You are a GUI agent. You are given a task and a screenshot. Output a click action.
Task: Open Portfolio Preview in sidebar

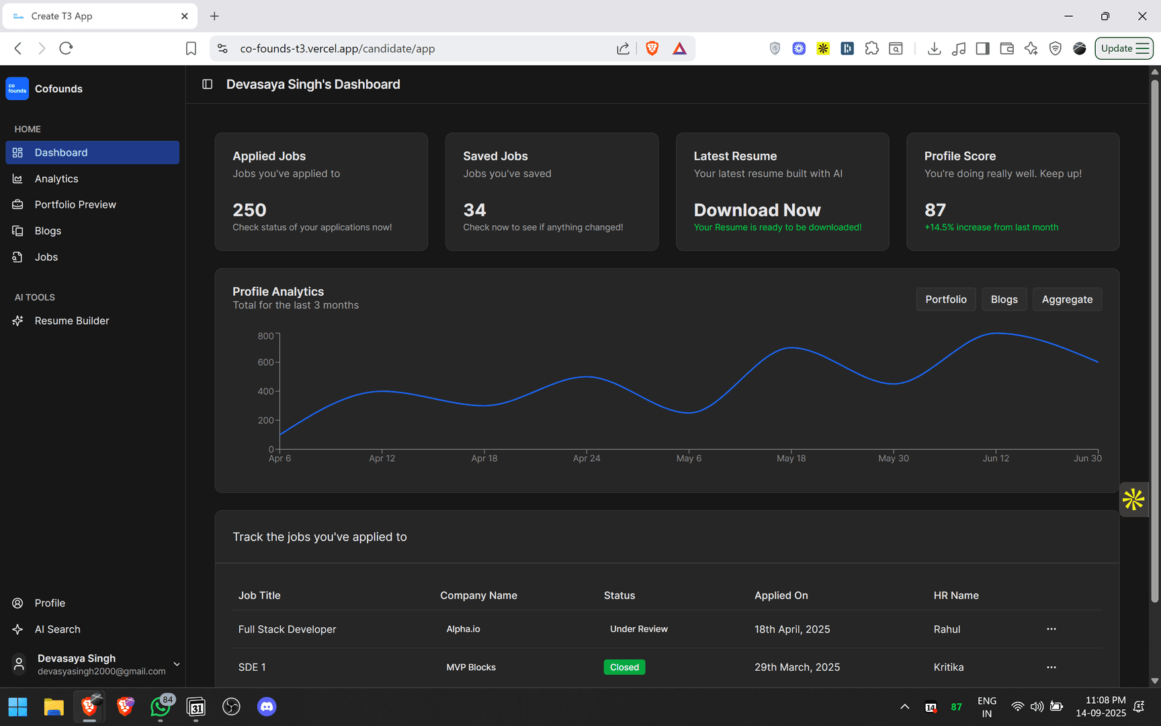coord(75,204)
